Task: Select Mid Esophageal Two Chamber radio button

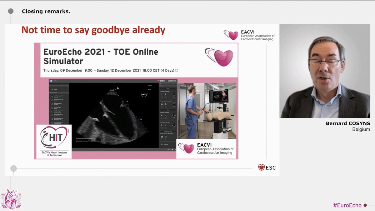Action: [x=52, y=100]
